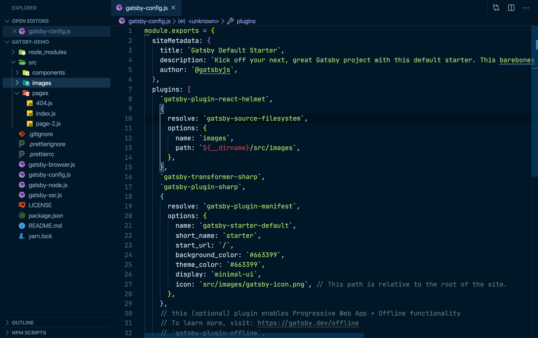Screen dimensions: 538x338
Task: Open README.md from the explorer
Action: point(45,226)
